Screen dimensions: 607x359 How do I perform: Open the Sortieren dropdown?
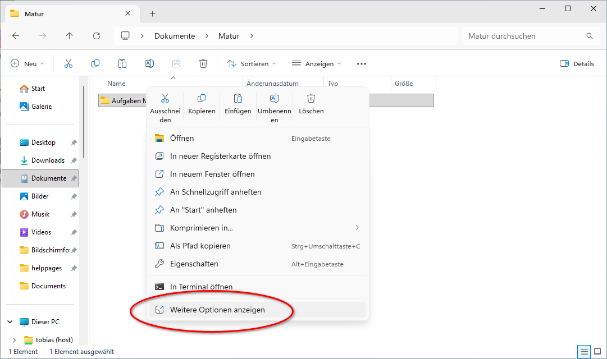[x=248, y=64]
